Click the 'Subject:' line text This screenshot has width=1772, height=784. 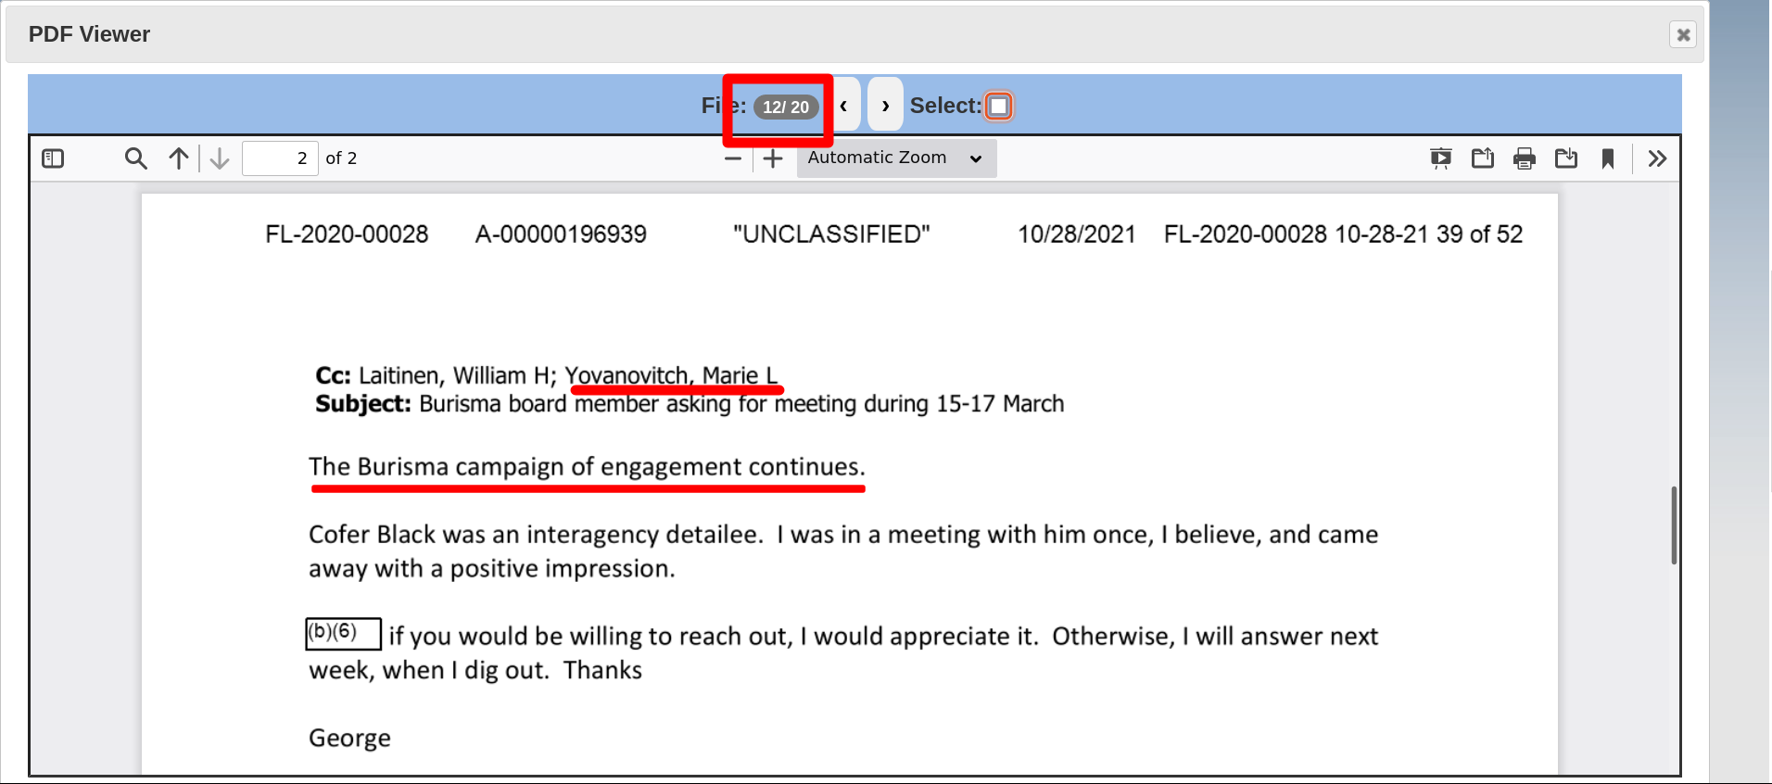(x=690, y=404)
